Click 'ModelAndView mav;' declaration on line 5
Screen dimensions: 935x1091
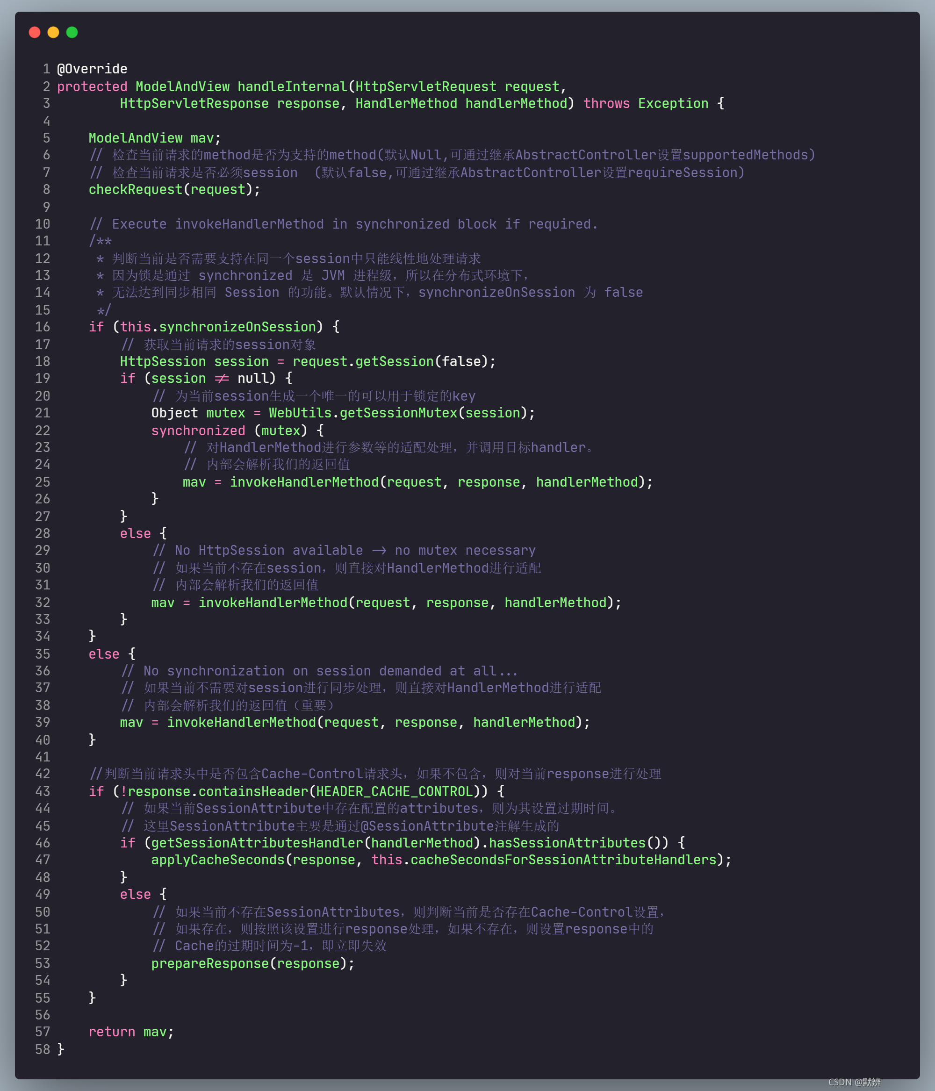(x=155, y=138)
